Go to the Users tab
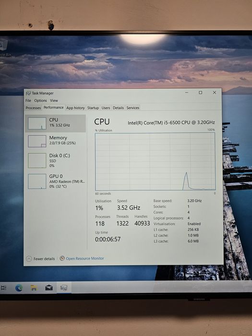 click(106, 108)
